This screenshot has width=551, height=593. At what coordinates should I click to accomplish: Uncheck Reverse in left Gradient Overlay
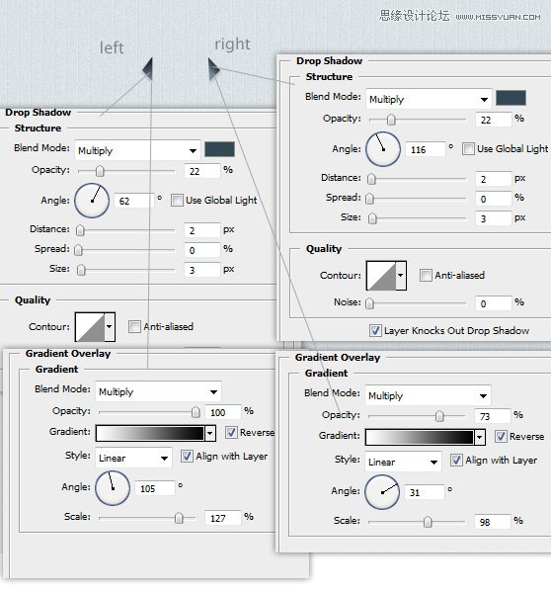click(231, 432)
